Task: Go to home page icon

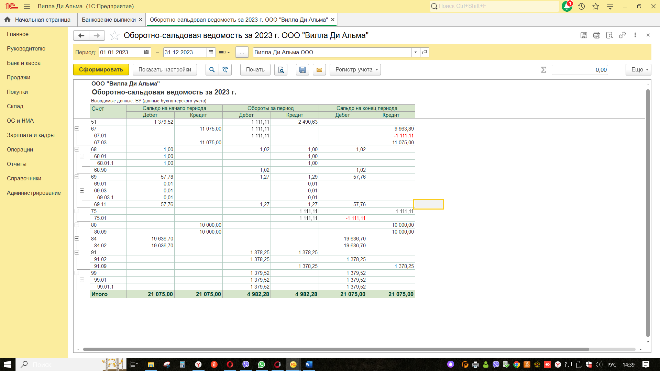Action: (7, 20)
